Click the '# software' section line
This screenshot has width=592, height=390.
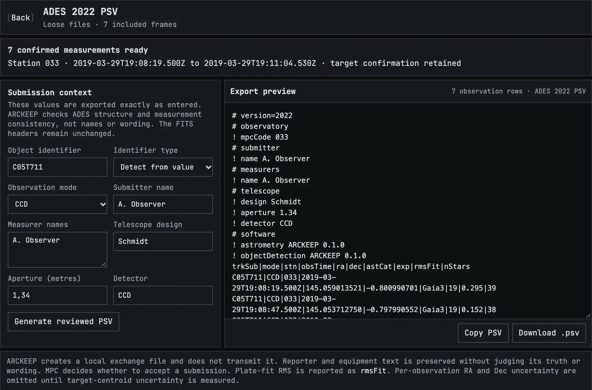coord(253,234)
